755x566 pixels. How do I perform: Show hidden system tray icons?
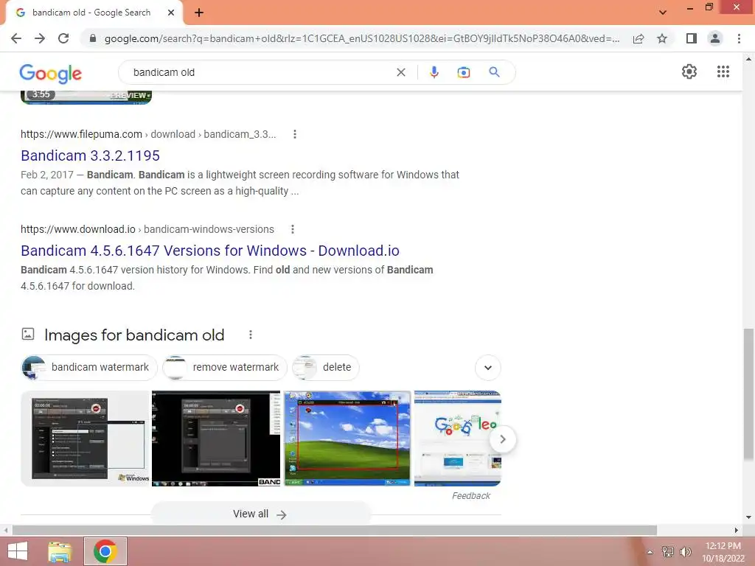point(650,552)
